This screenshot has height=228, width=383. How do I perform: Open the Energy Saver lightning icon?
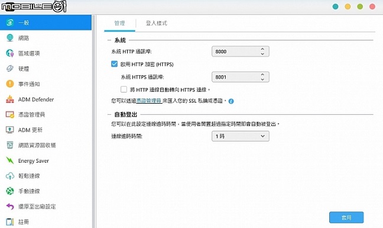coord(10,160)
